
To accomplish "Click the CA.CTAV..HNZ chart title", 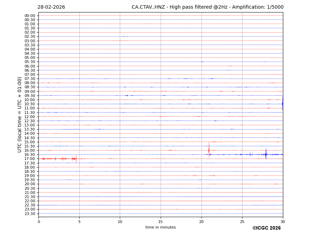I will point(207,7).
